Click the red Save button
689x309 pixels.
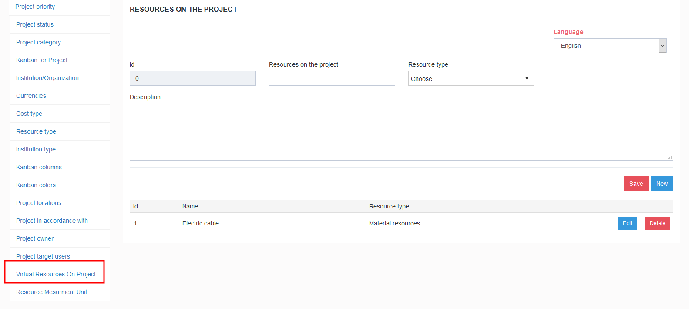coord(636,184)
